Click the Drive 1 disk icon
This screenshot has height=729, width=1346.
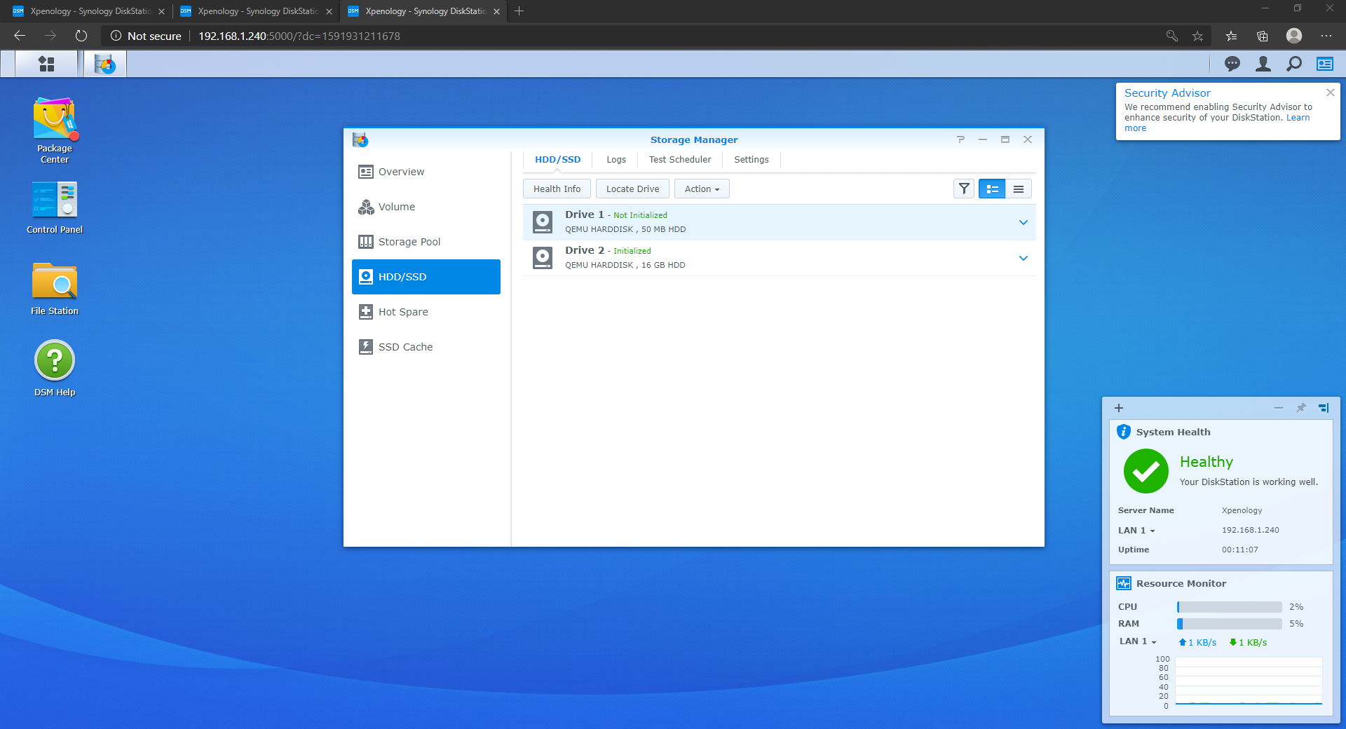coord(543,222)
